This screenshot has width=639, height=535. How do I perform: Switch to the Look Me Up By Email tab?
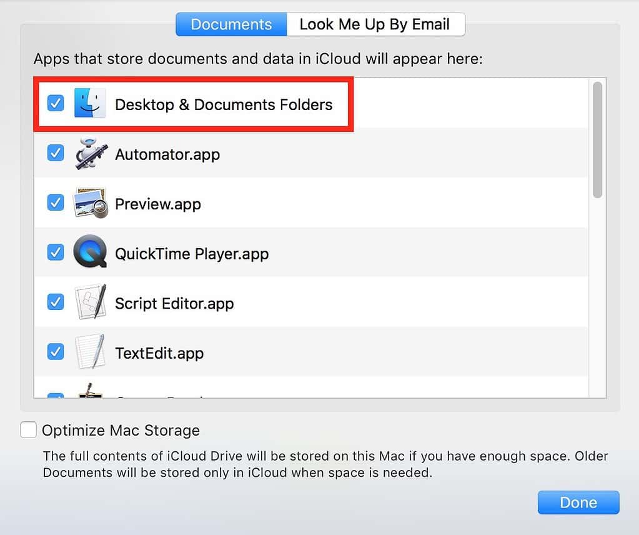pyautogui.click(x=375, y=24)
